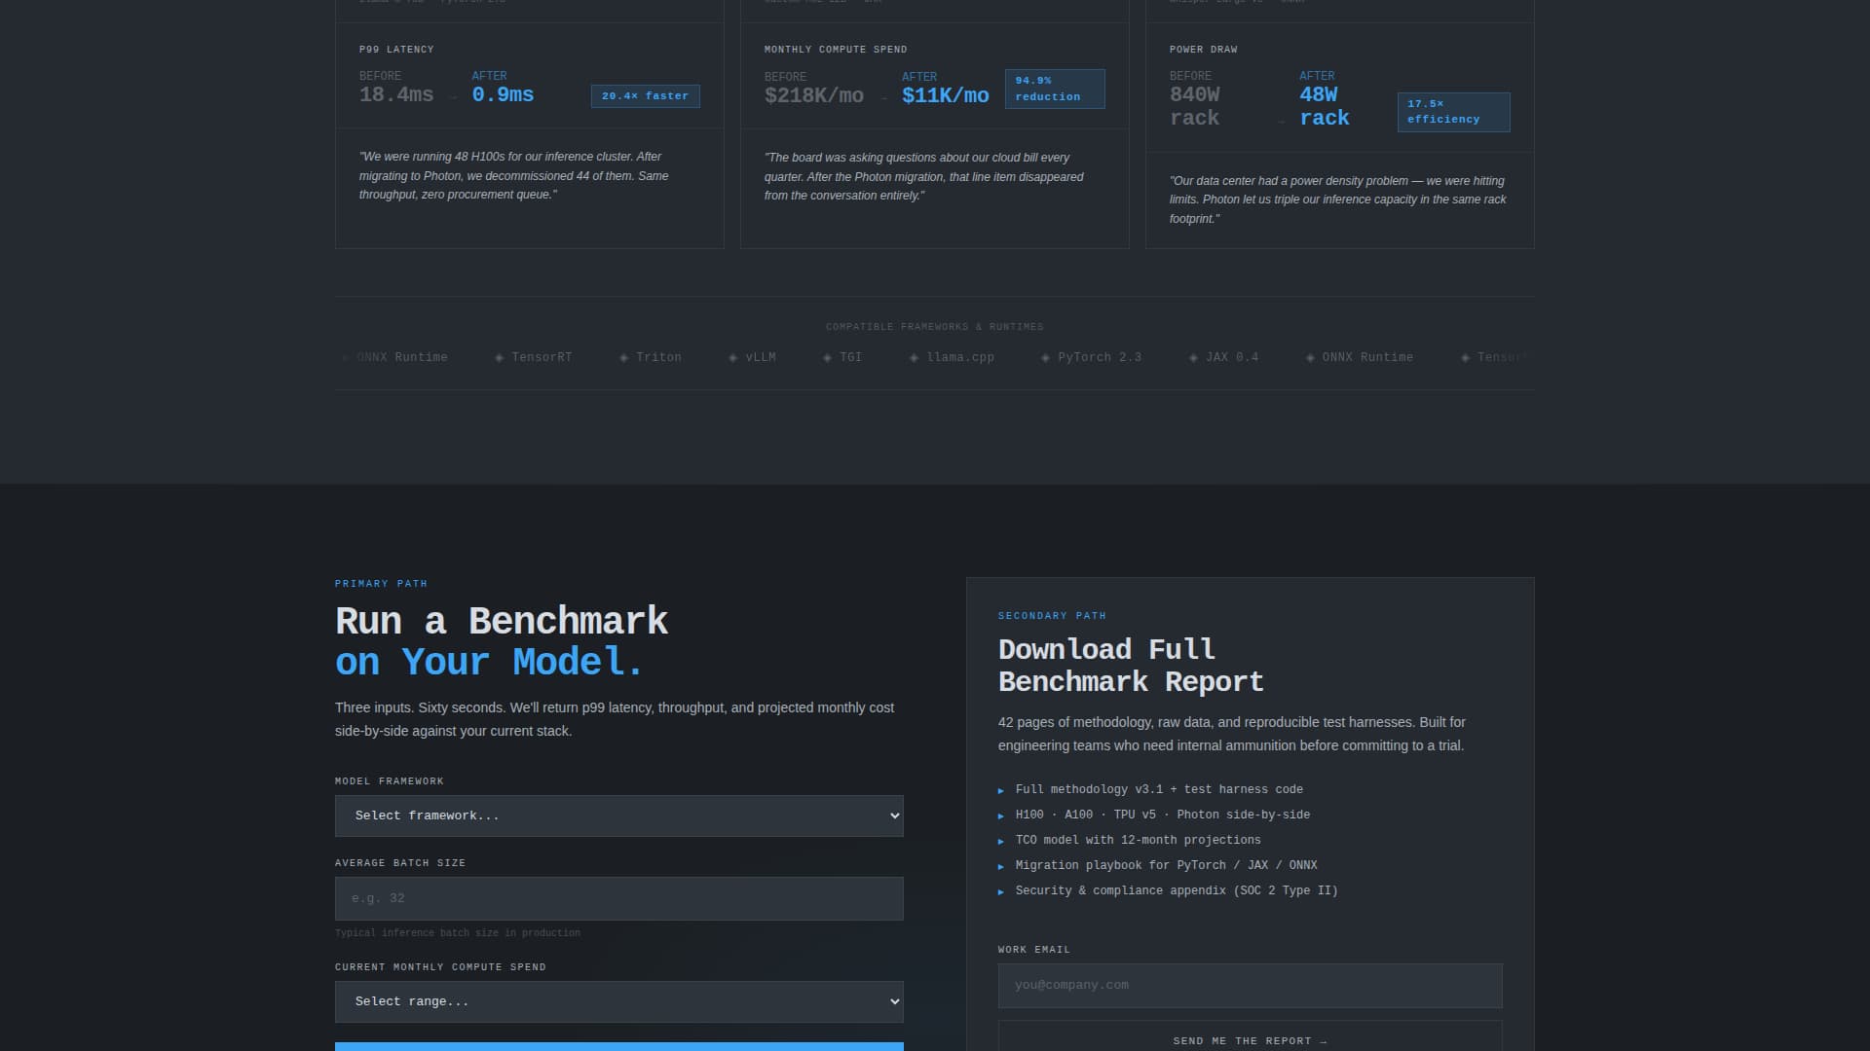Viewport: 1870px width, 1051px height.
Task: Click arrow bullet beside Security & compliance appendix
Action: point(1001,891)
